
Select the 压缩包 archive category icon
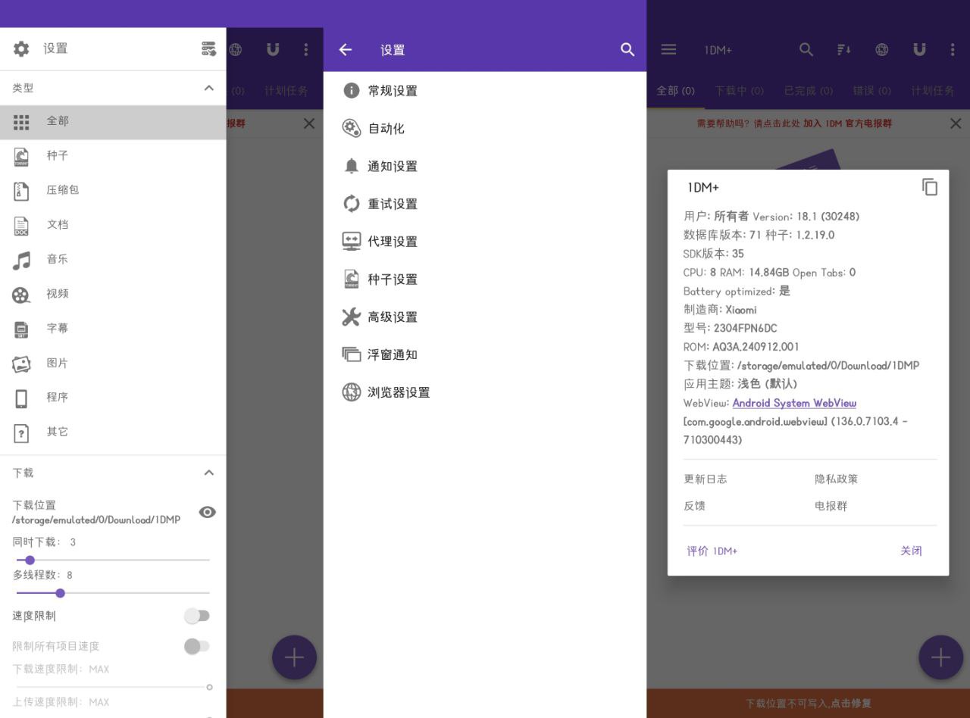point(21,191)
